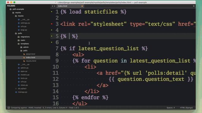This screenshot has height=113, width=202.
Task: Click the Python icon beside wsgi.py
Action: 19,30
